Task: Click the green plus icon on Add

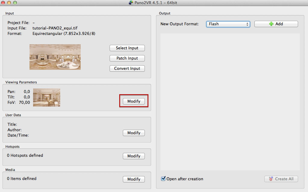Action: 271,24
